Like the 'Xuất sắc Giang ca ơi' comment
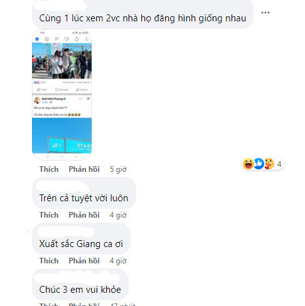The height and width of the screenshot is (306, 305). click(x=49, y=261)
